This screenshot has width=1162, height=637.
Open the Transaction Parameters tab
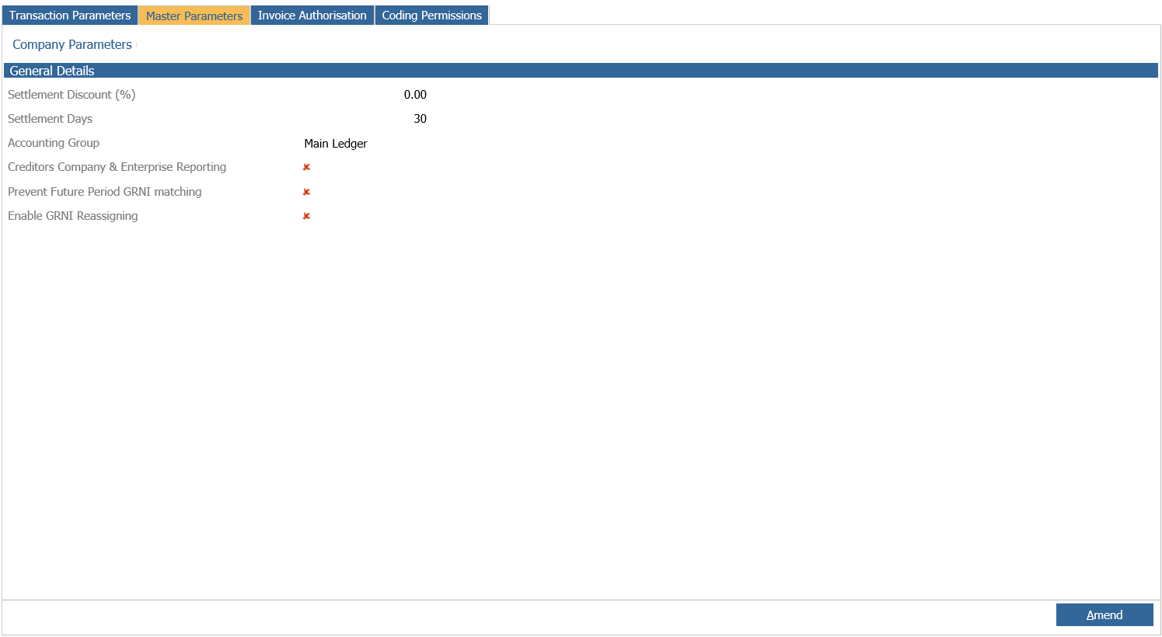(x=70, y=16)
